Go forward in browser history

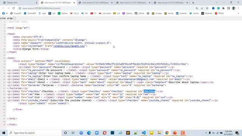pyautogui.click(x=8, y=8)
